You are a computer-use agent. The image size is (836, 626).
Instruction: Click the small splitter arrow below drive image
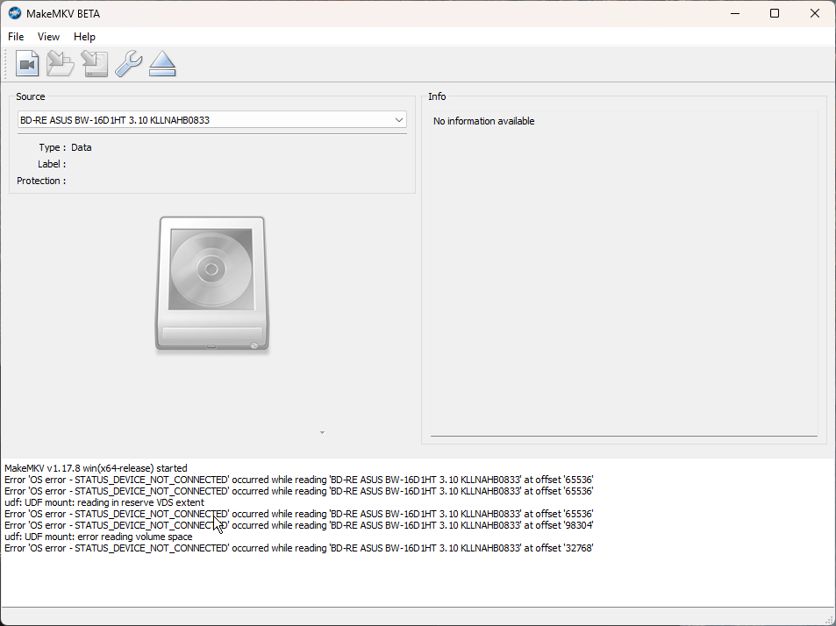click(x=322, y=432)
